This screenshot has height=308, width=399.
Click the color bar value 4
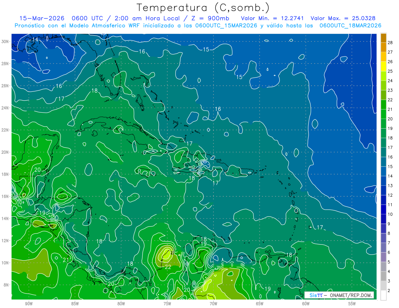pos(389,271)
